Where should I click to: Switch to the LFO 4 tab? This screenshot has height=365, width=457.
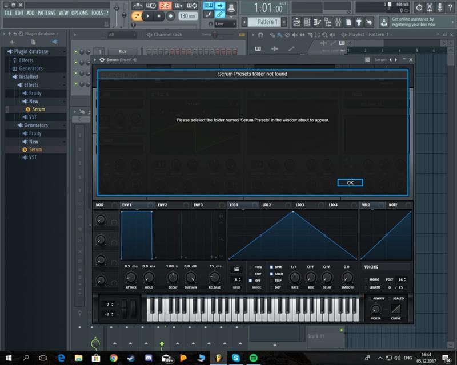(333, 205)
